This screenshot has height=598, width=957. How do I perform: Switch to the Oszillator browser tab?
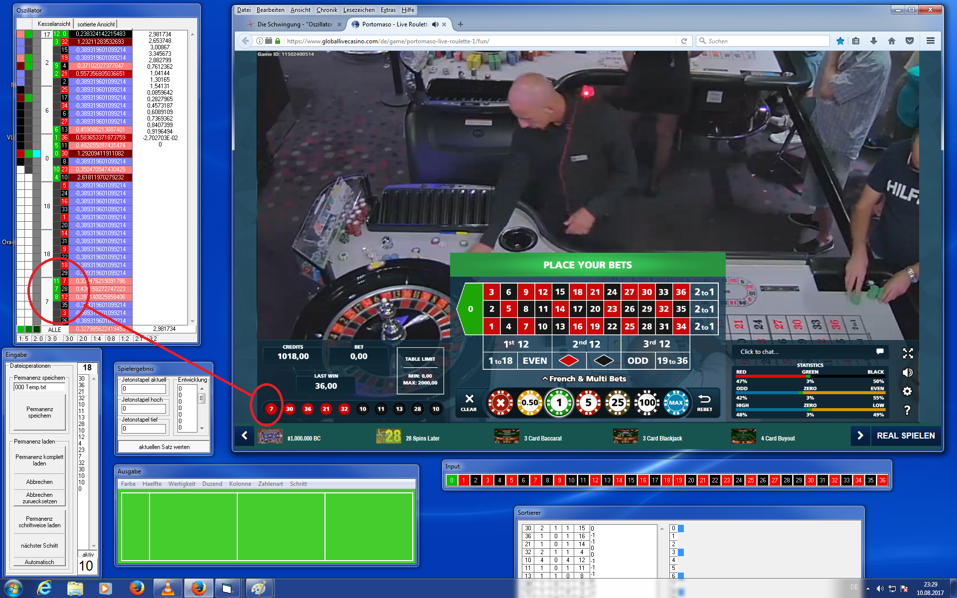(x=295, y=24)
